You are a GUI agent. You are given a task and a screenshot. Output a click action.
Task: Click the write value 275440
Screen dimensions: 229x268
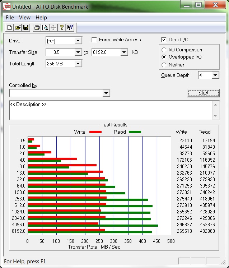point(184,199)
